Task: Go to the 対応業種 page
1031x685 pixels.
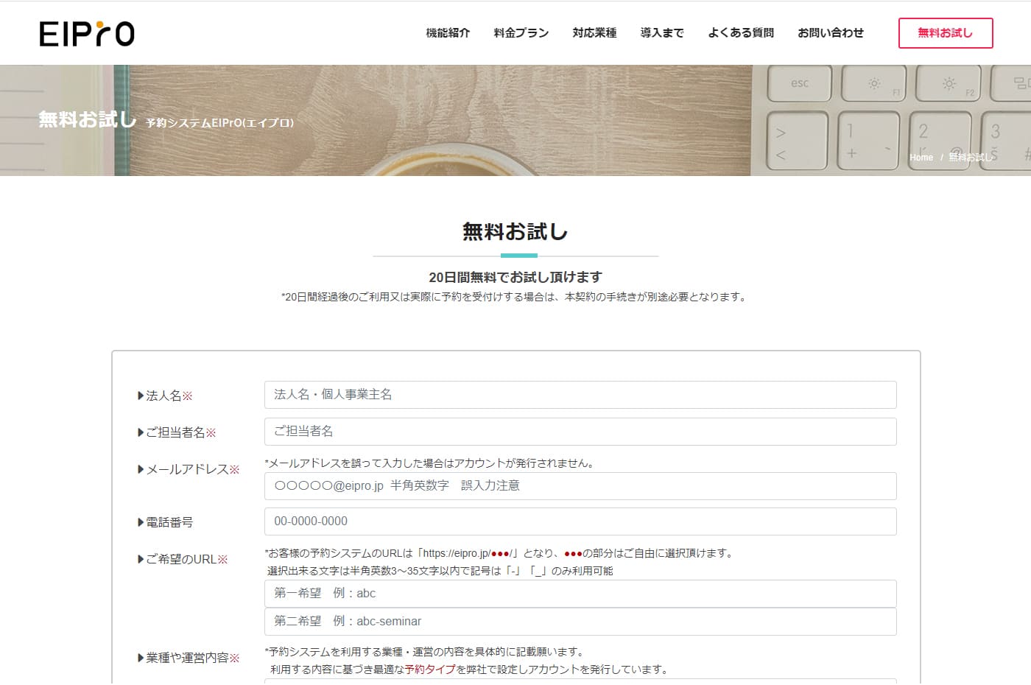Action: (594, 33)
